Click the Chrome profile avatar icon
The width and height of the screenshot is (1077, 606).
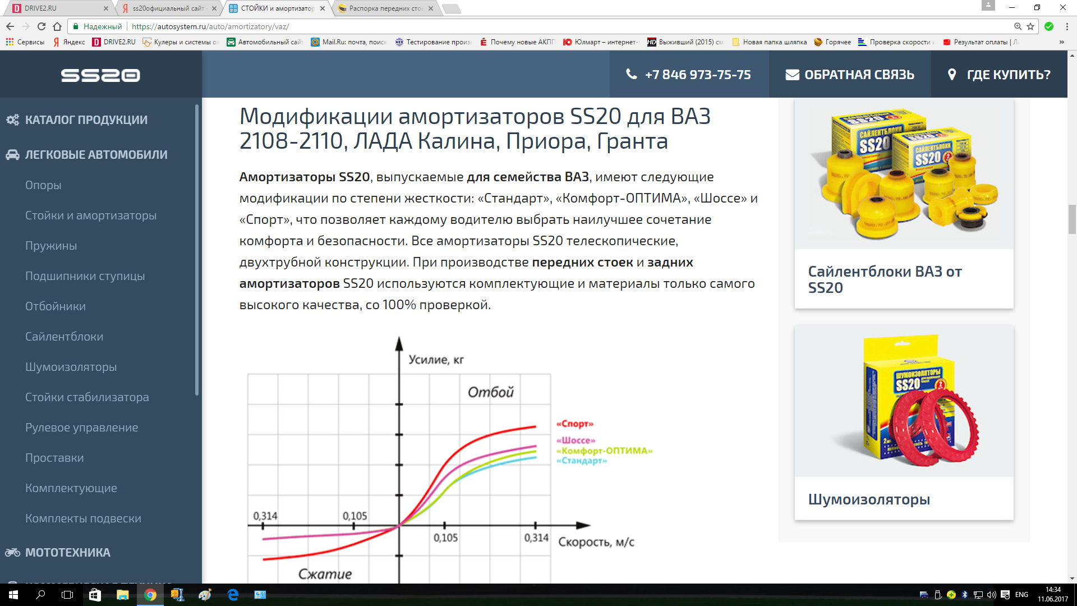pos(988,6)
